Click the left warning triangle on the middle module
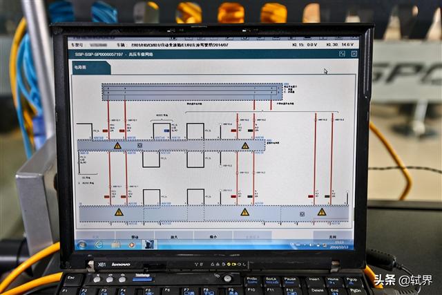Image resolution: width=442 pixels, height=295 pixels. 117,146
